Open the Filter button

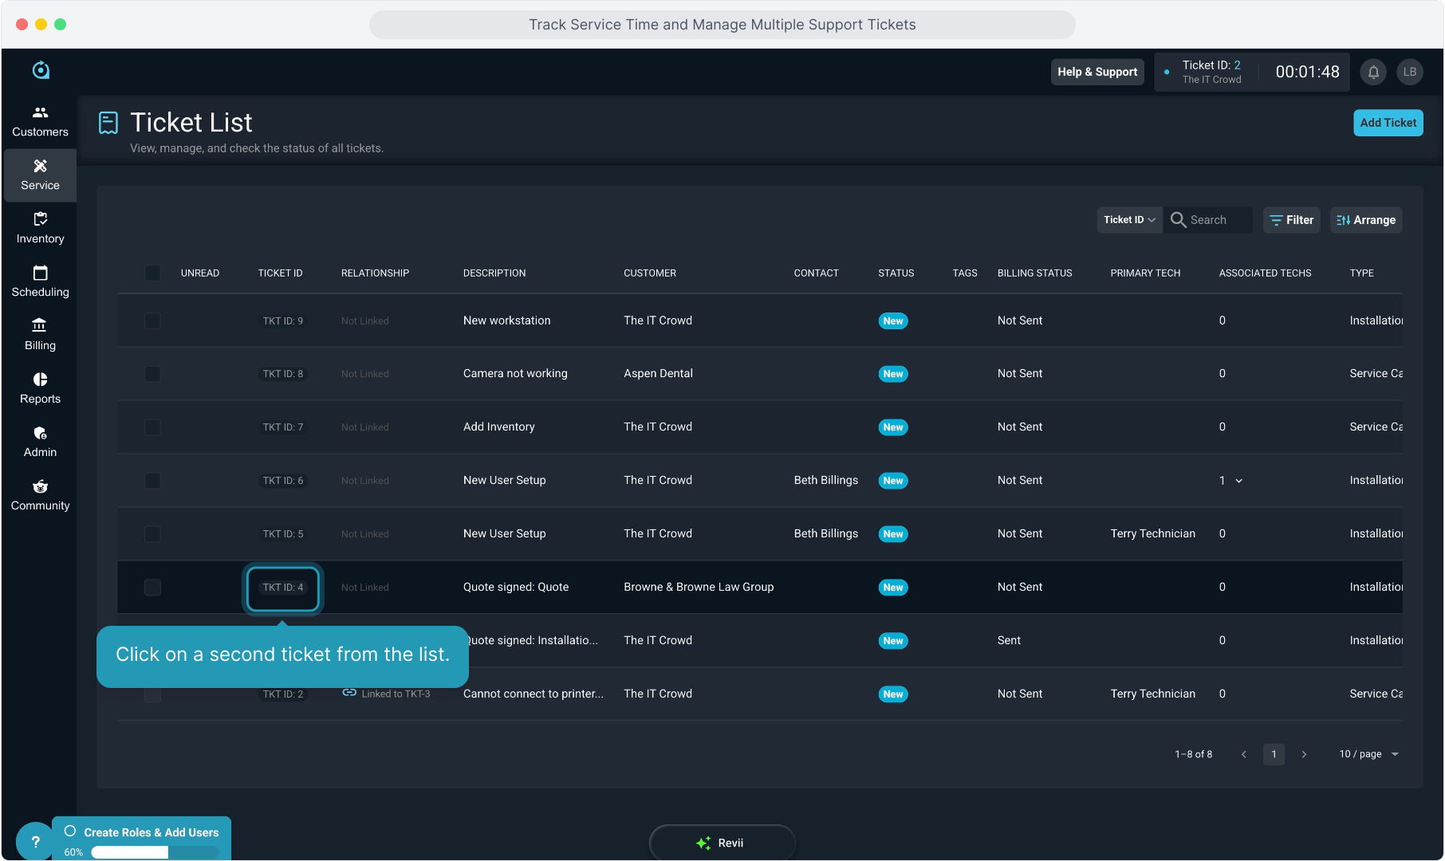point(1291,220)
